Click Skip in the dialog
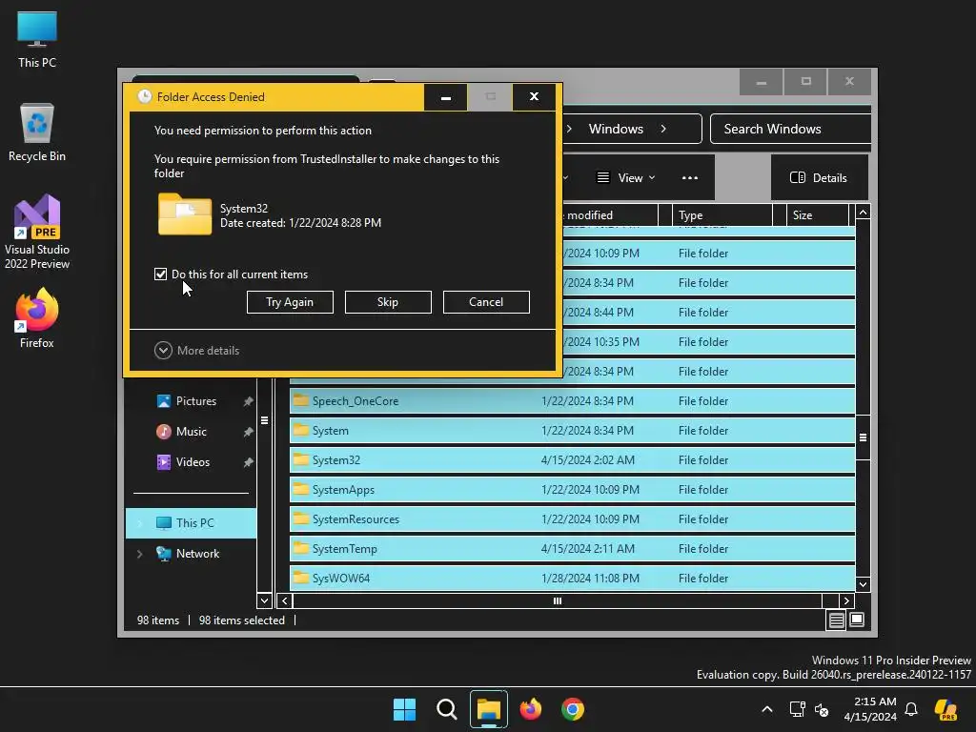Screen dimensions: 976x732 [x=388, y=302]
